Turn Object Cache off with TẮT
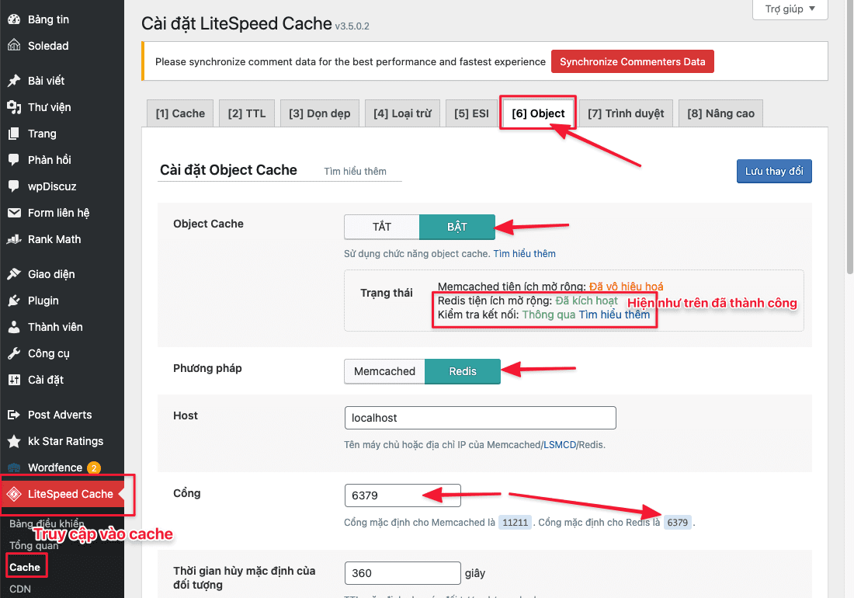 (x=382, y=227)
